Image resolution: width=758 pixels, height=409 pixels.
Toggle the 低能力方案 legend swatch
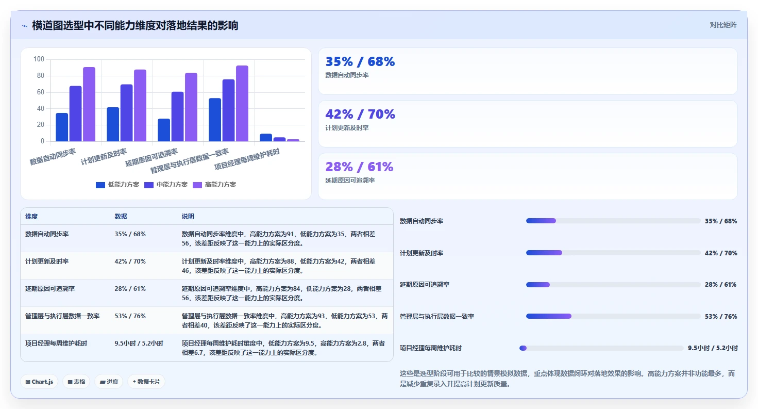(100, 185)
